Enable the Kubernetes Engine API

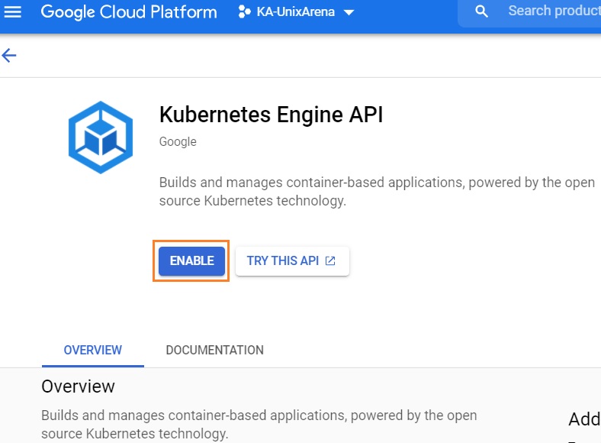[191, 261]
